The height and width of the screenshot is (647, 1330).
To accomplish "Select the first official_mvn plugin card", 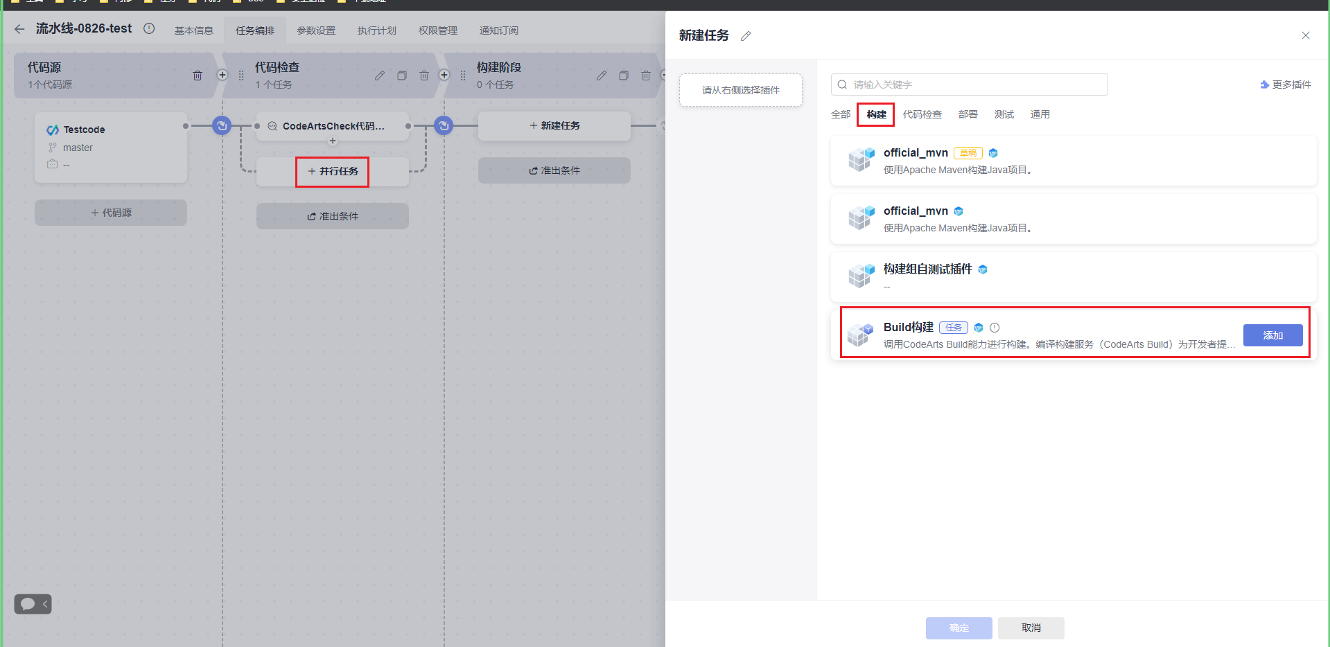I will [x=1073, y=161].
